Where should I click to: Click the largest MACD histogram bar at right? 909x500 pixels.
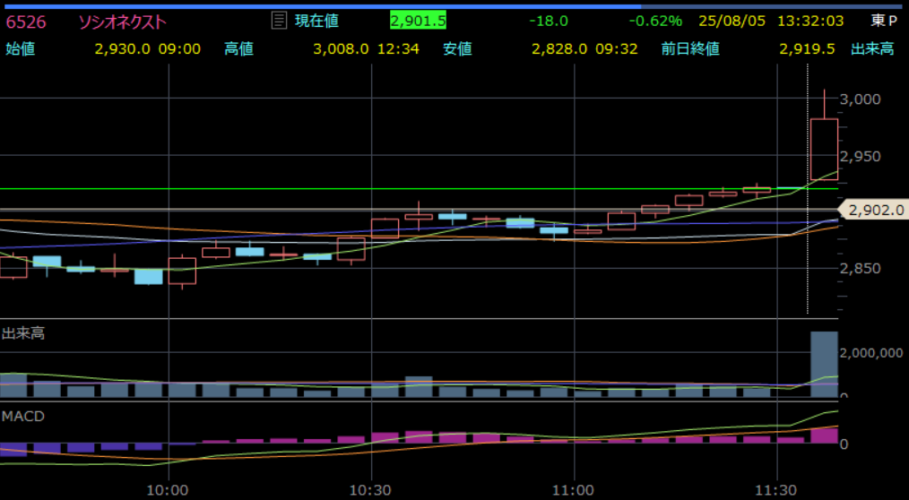click(824, 435)
